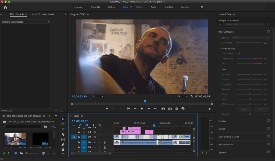This screenshot has width=275, height=161.
Task: Select the Type tool
Action: pyautogui.click(x=63, y=155)
